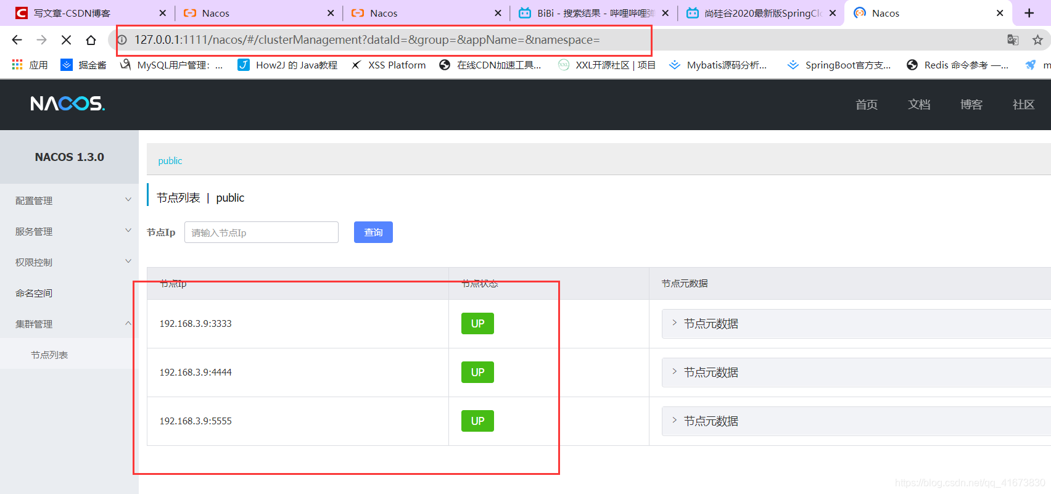Close the BiBi 搜索结果 tab

(665, 13)
